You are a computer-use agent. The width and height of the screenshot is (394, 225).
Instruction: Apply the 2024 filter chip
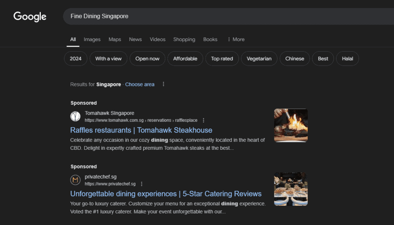(76, 58)
